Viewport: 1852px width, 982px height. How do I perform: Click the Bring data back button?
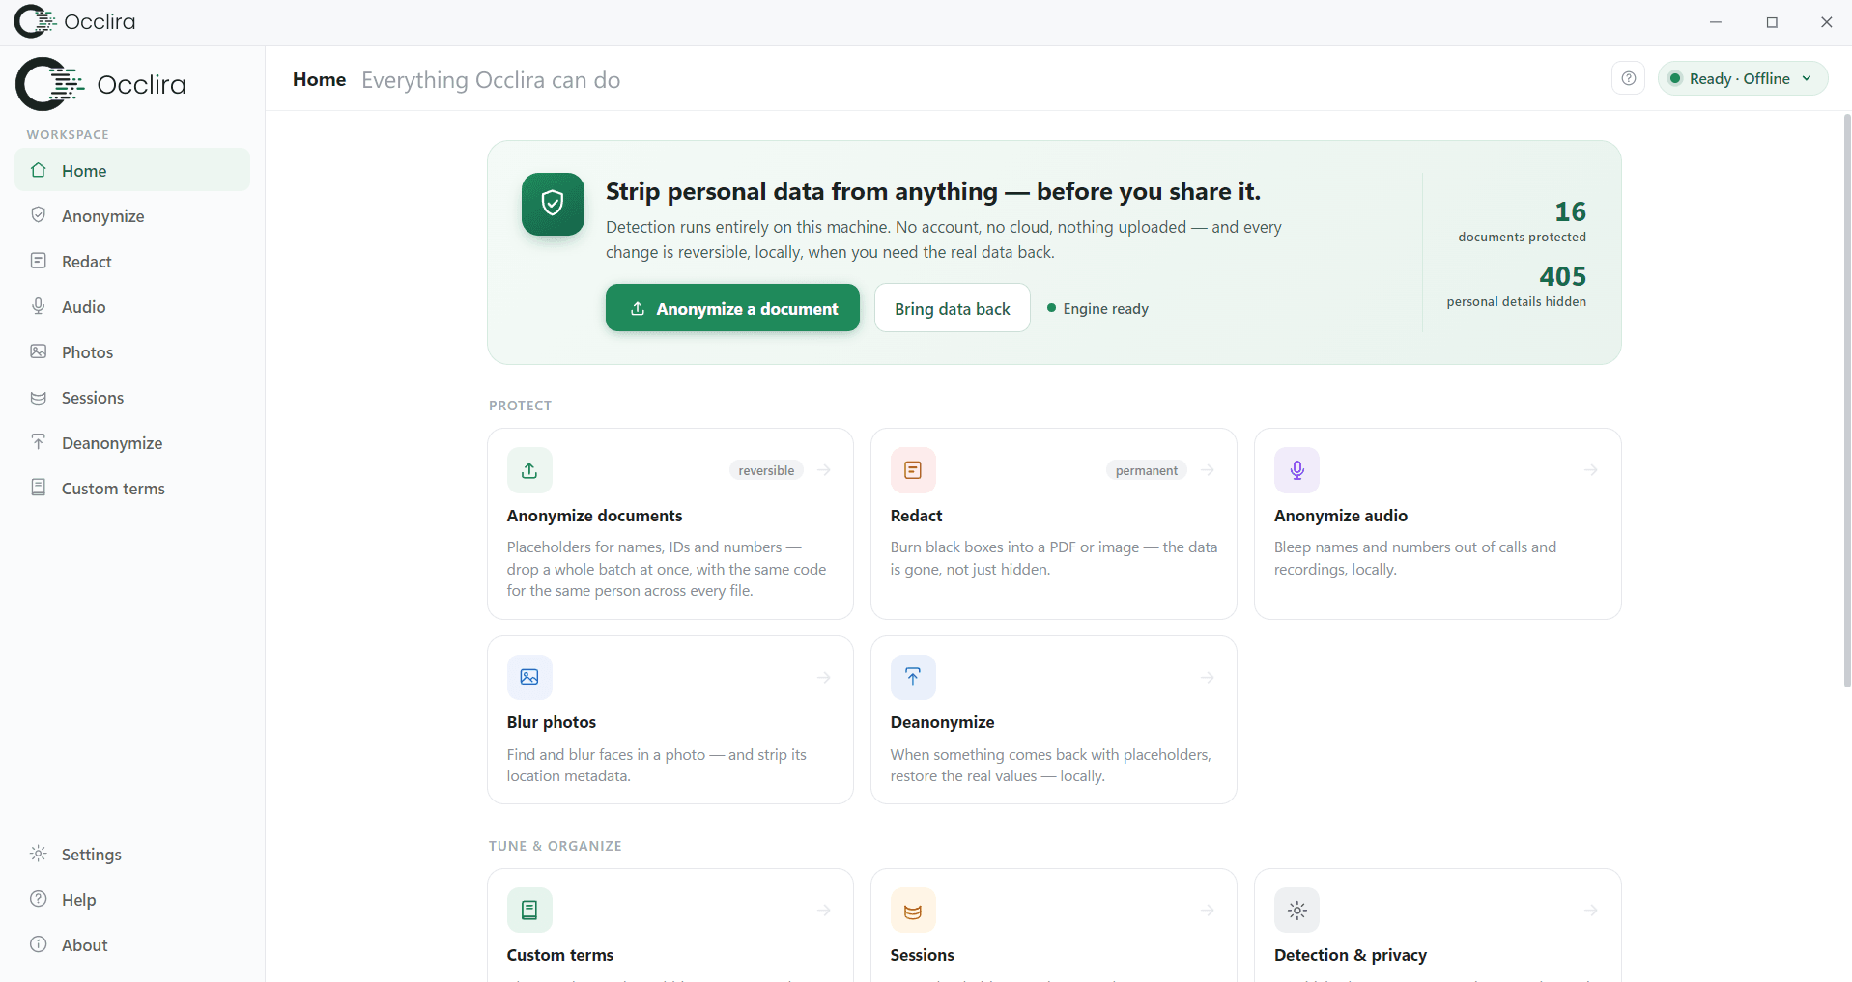pos(953,308)
